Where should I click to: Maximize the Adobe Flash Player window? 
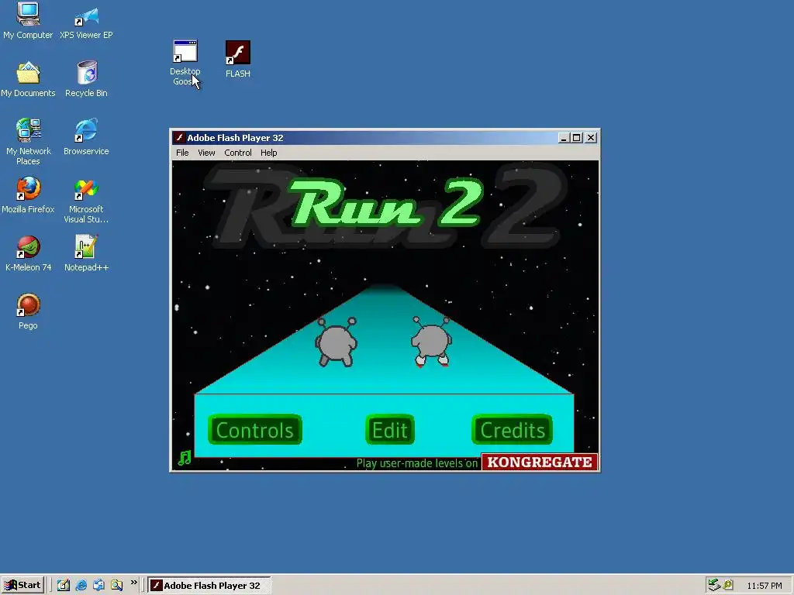click(x=577, y=138)
